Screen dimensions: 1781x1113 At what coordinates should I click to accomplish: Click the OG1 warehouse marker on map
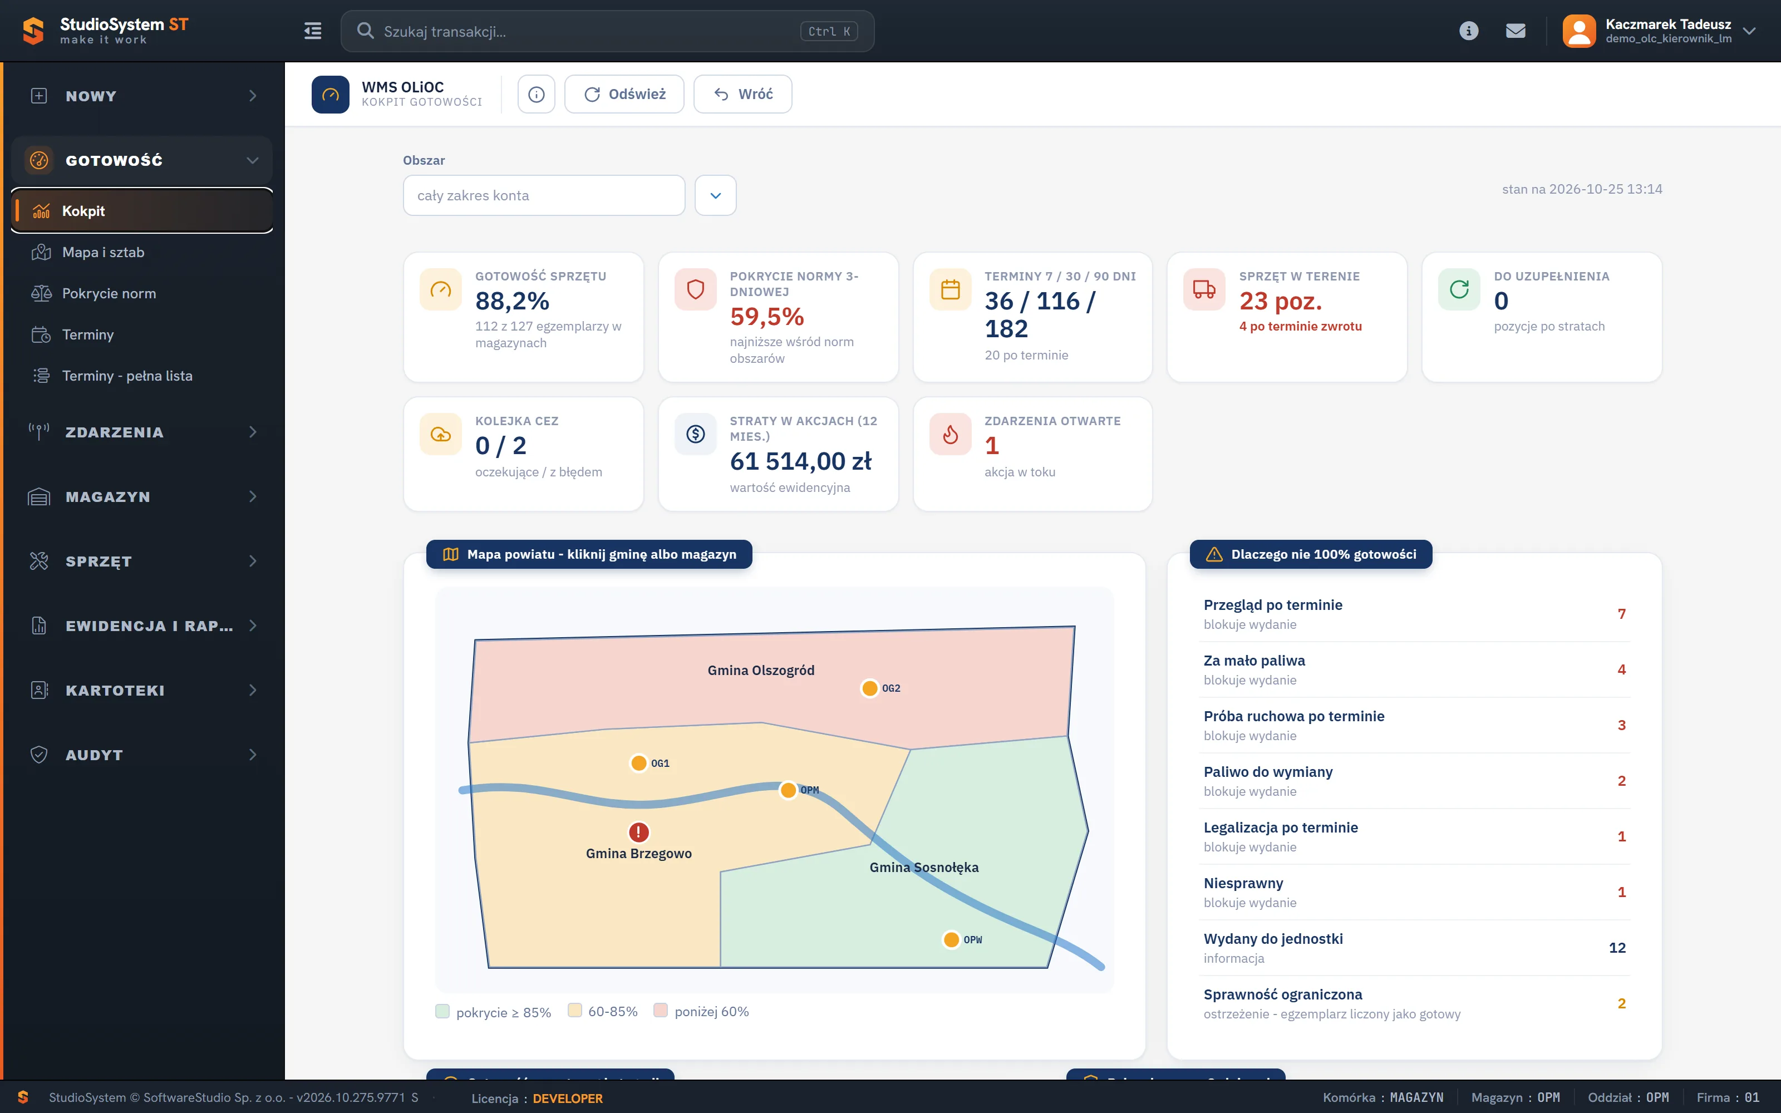tap(639, 764)
